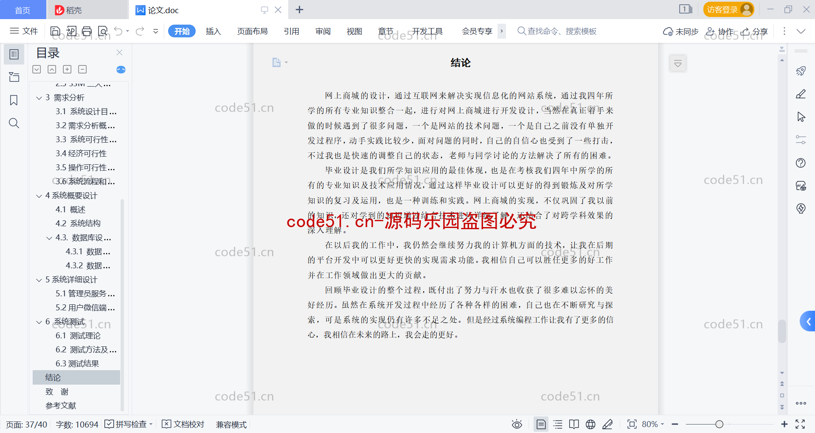
Task: Click collapse-all icon in outline toolbar
Action: [52, 69]
